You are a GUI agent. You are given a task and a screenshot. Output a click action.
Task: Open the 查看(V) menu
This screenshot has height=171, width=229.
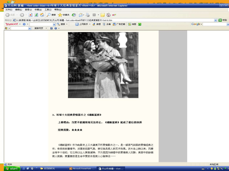point(28,10)
